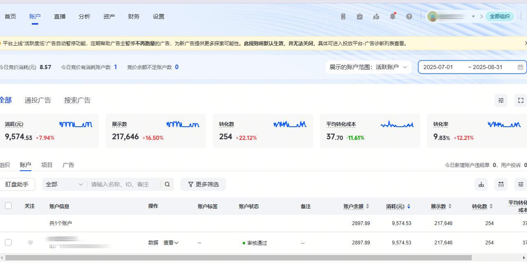This screenshot has width=527, height=267.
Task: Click the search magnifier in account search box
Action: (x=167, y=184)
